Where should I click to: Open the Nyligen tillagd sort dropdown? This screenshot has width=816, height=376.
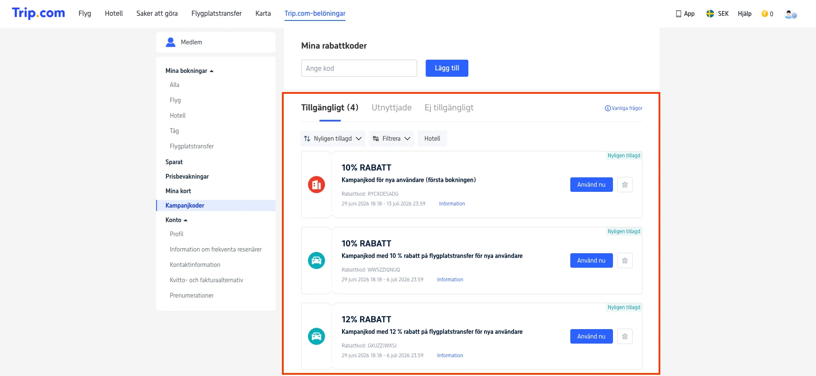click(333, 139)
